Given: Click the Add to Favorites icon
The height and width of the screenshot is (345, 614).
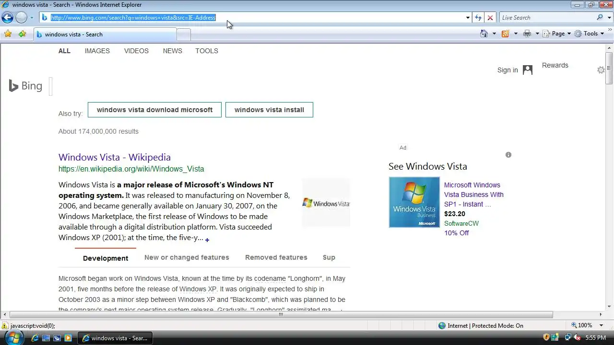Looking at the screenshot, I should [22, 34].
